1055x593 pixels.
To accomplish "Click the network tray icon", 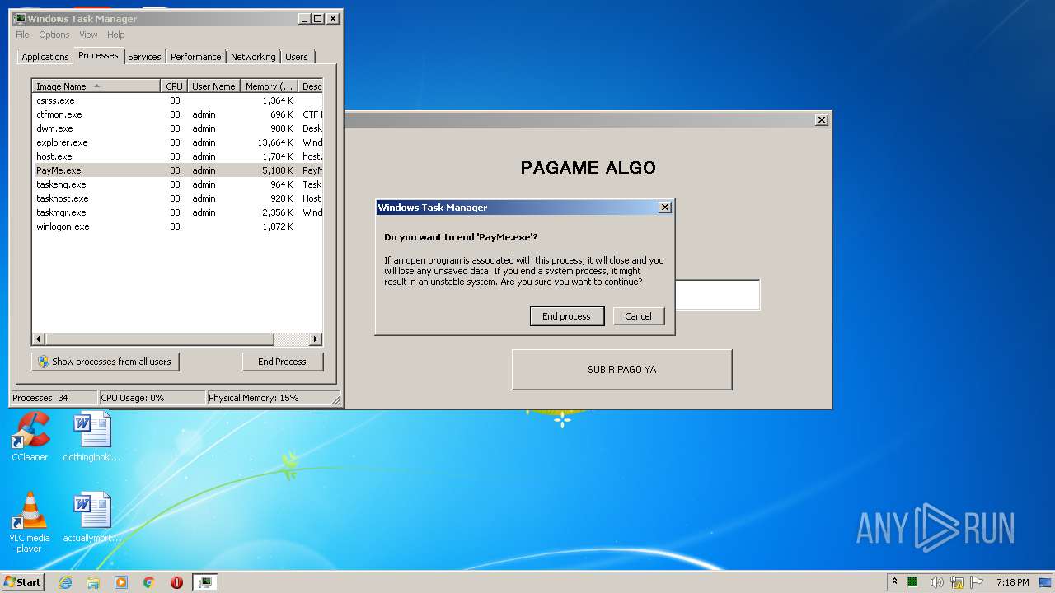I will pyautogui.click(x=956, y=582).
